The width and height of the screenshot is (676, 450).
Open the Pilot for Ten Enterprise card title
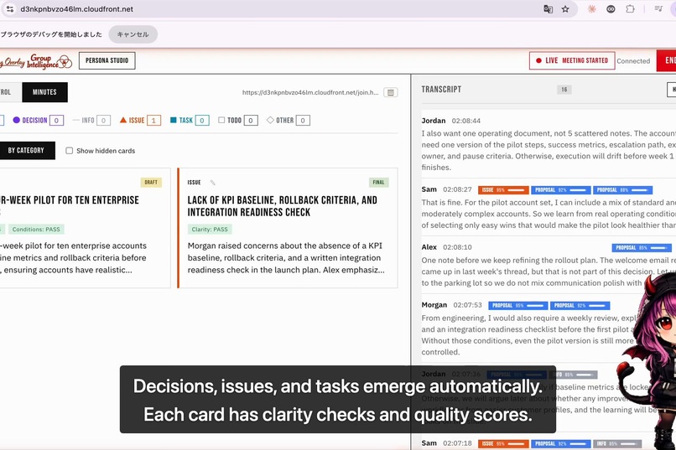[70, 206]
